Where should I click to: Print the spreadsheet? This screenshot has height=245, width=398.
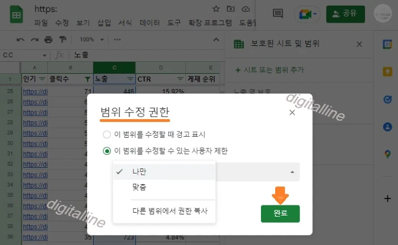pos(48,40)
